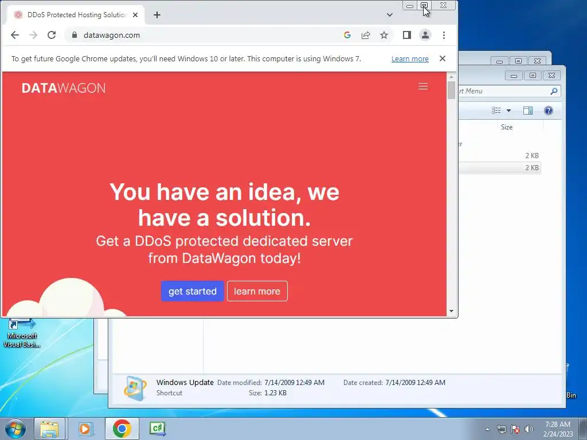The height and width of the screenshot is (440, 587).
Task: Click the datawagon.com address bar
Action: coord(210,35)
